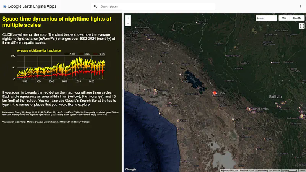Click the red dot near La Paz

point(215,93)
